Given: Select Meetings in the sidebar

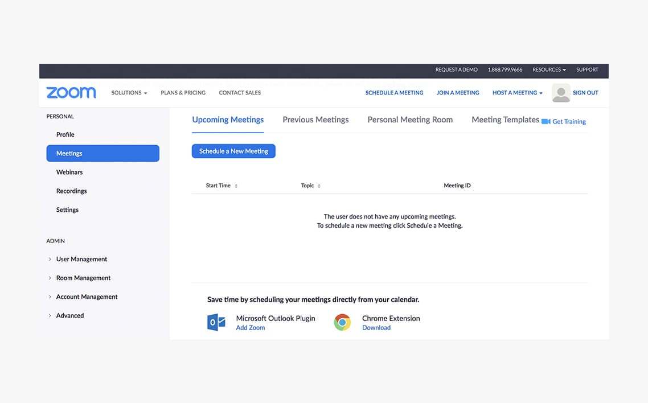Looking at the screenshot, I should pos(103,153).
